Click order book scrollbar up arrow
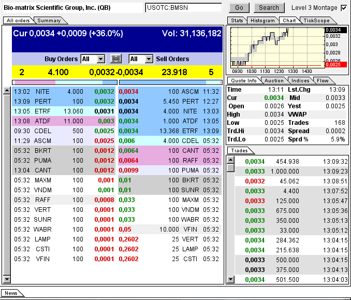The height and width of the screenshot is (300, 351). coord(7,91)
